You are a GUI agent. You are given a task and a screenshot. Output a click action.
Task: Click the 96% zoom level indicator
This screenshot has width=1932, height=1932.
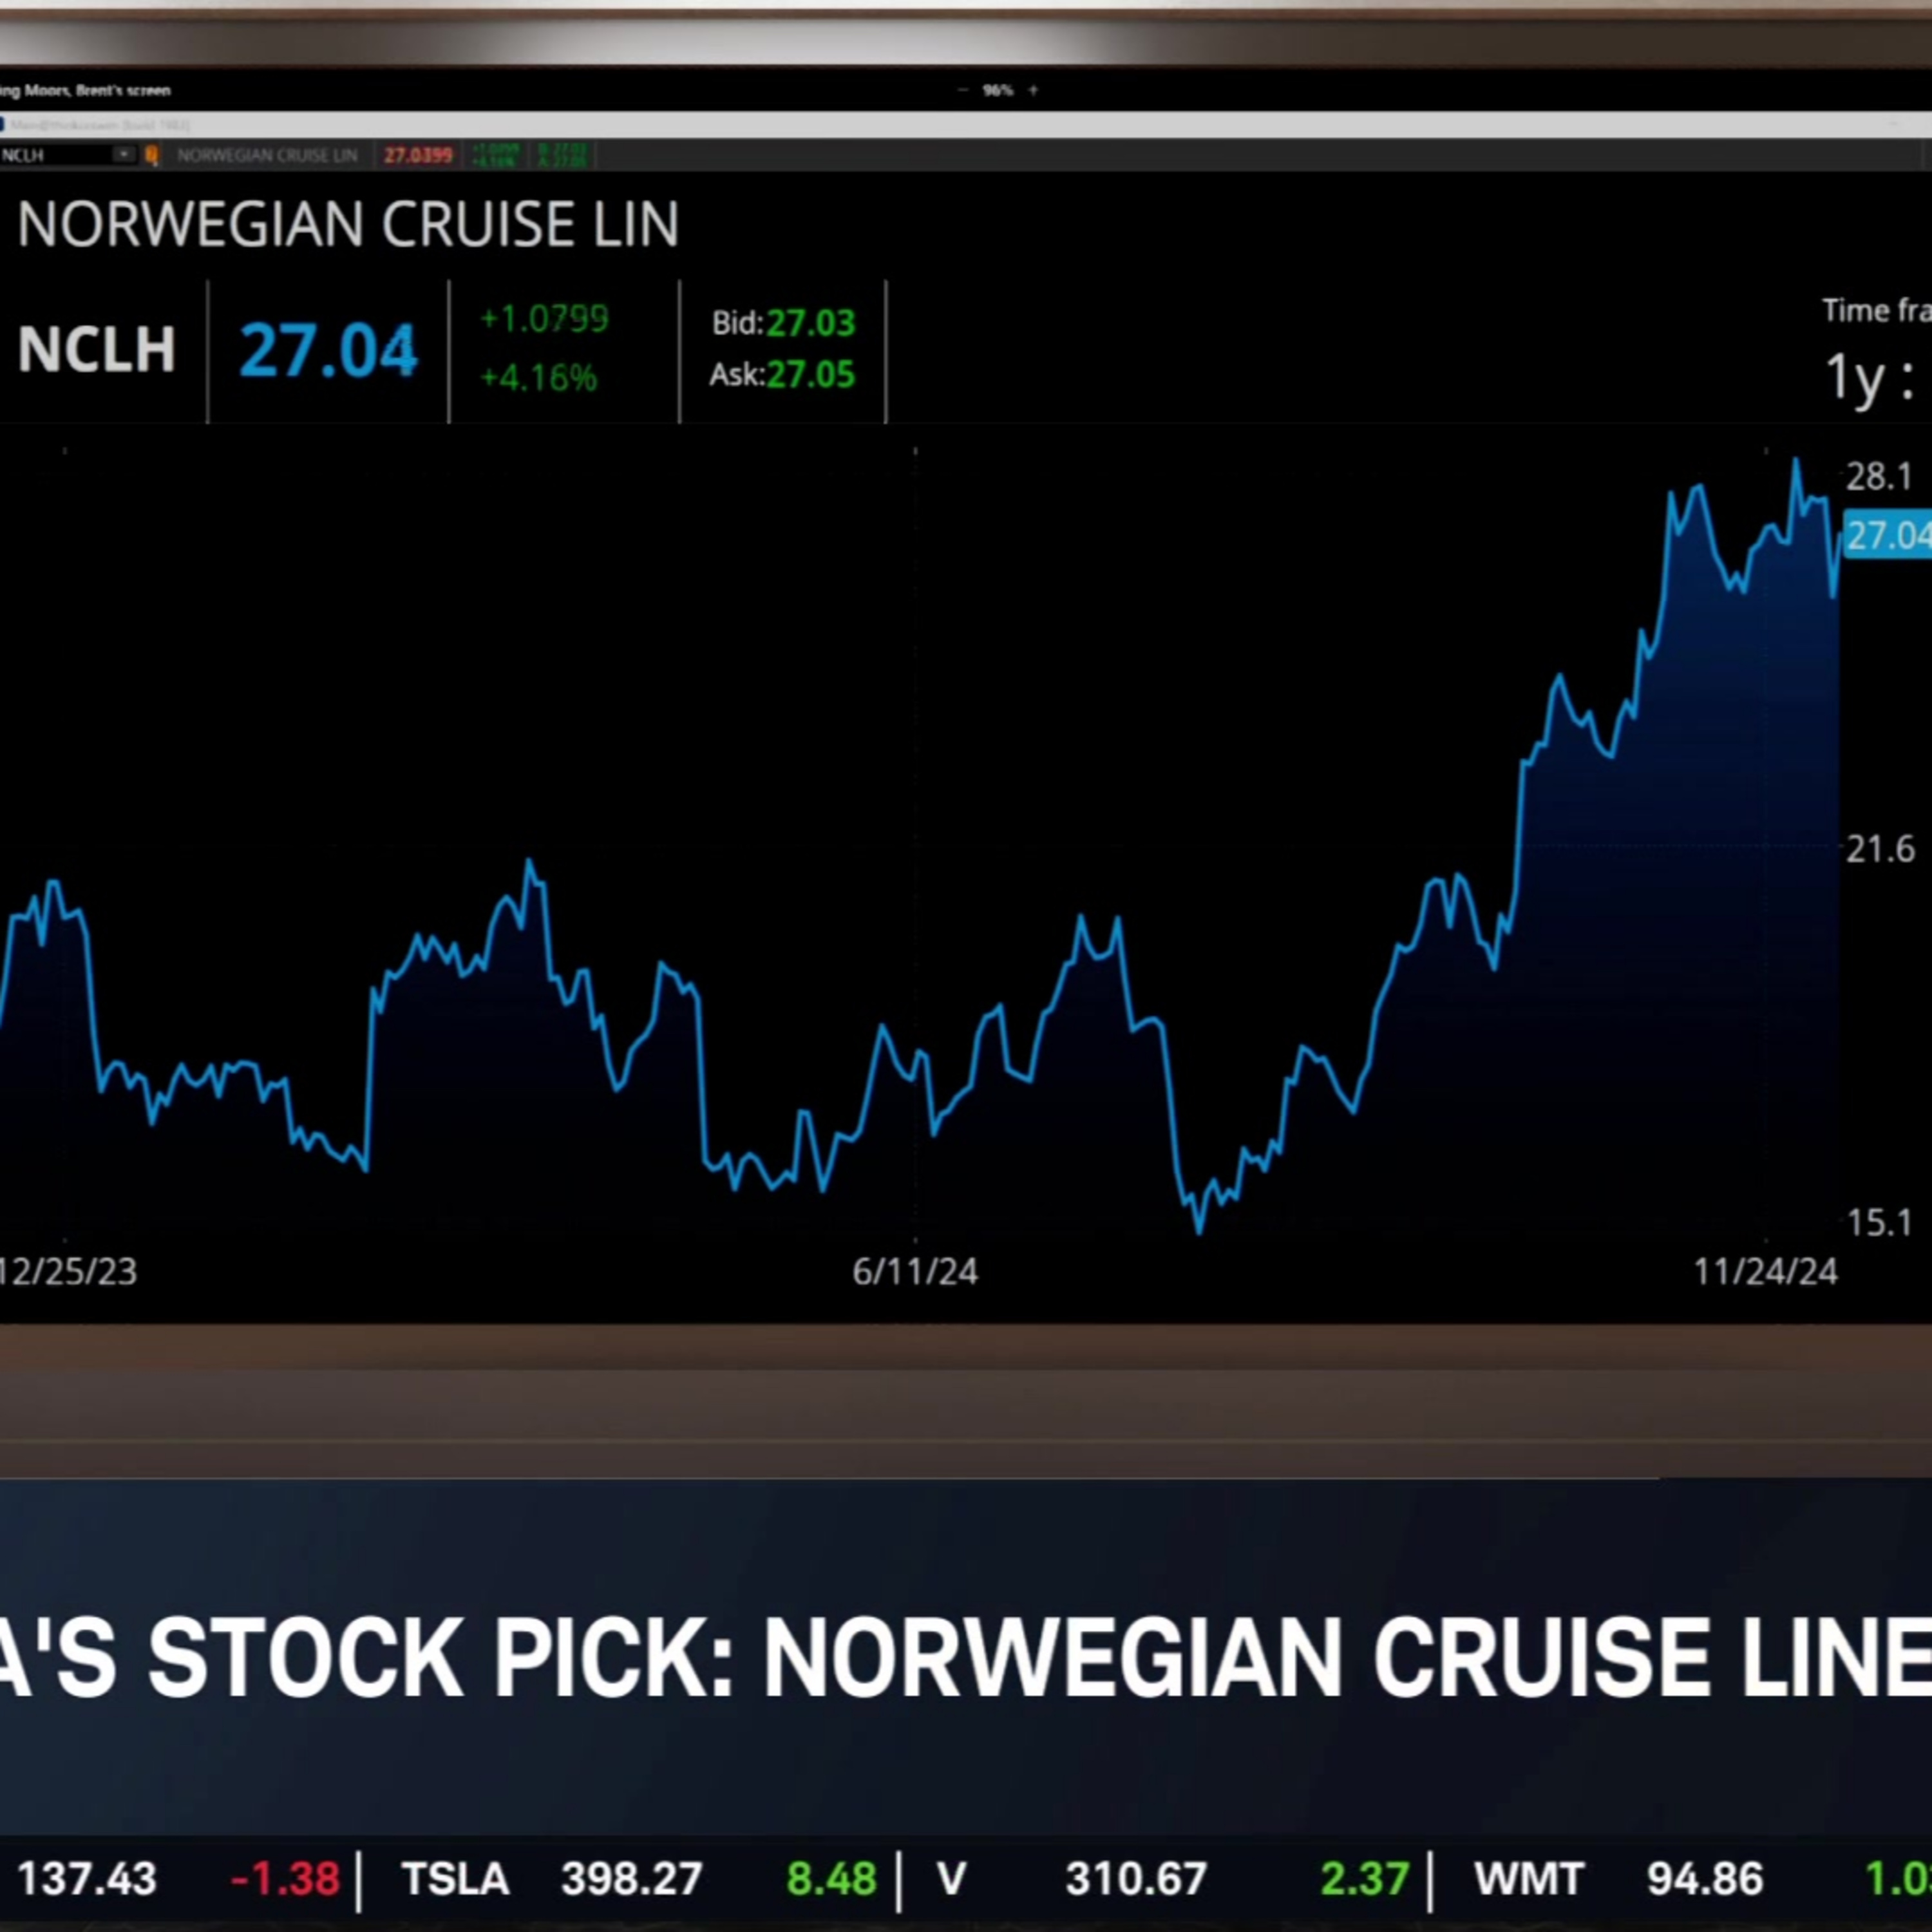pyautogui.click(x=997, y=90)
